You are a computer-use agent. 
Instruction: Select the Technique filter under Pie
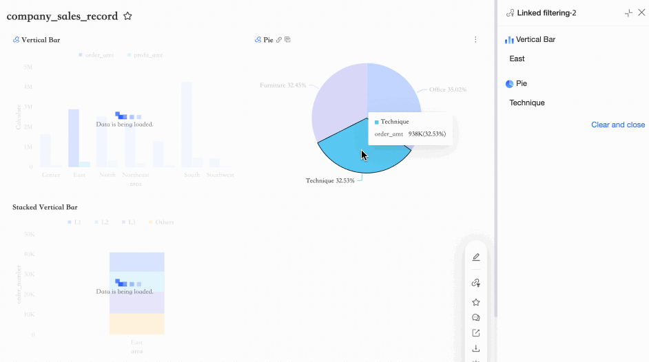(527, 103)
